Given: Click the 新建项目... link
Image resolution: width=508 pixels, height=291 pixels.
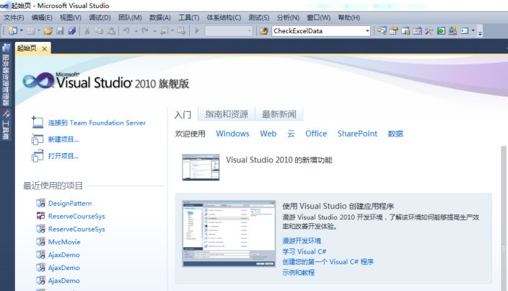Looking at the screenshot, I should pyautogui.click(x=63, y=139).
